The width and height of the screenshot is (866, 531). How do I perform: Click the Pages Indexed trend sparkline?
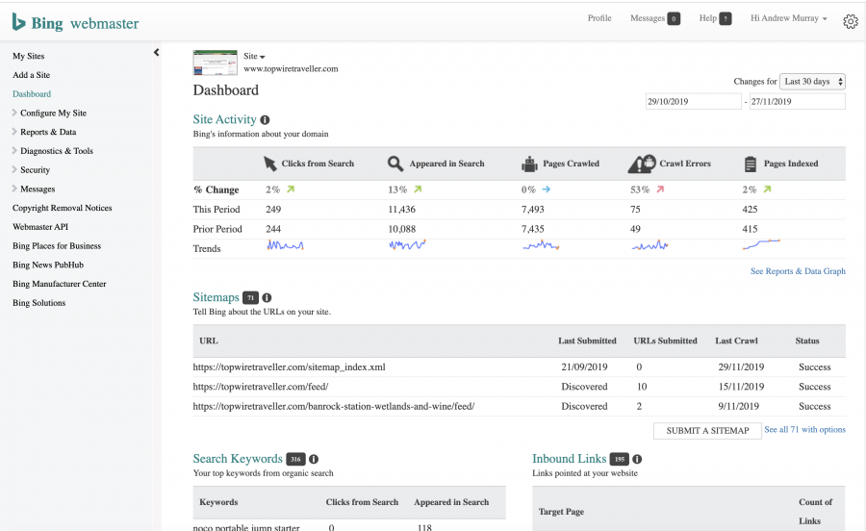(761, 244)
